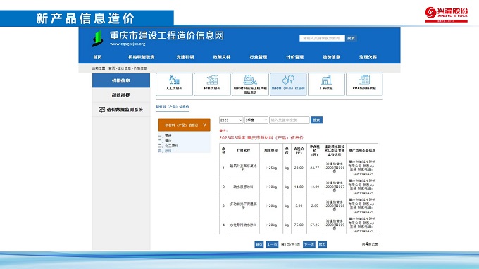
Task: Focus the header site search field
Action: point(322,38)
